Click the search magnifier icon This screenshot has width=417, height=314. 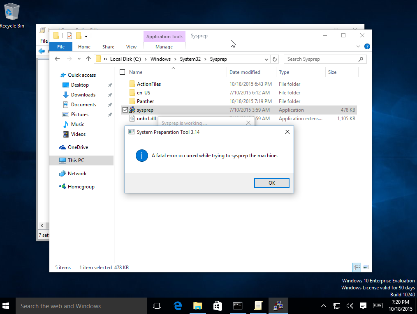click(x=361, y=59)
